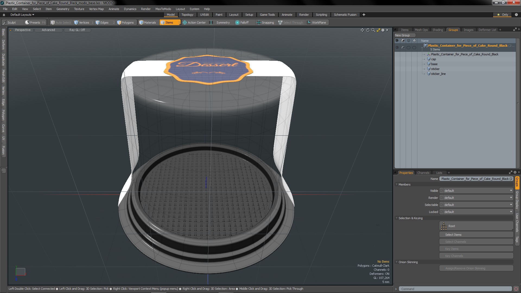Activate the Snapping tool

tap(265, 23)
